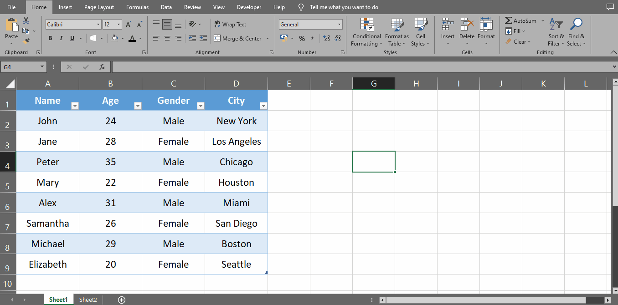
Task: Toggle bold formatting
Action: click(x=50, y=38)
